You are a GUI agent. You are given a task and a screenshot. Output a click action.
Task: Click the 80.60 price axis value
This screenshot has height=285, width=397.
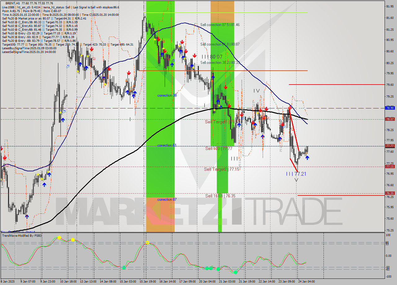click(x=390, y=51)
